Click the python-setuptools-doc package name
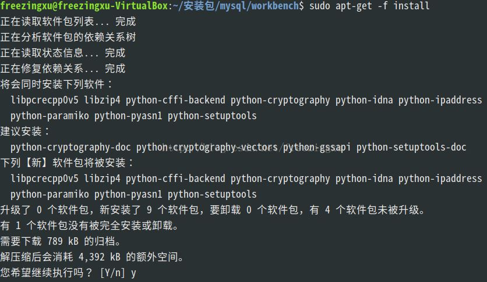This screenshot has height=282, width=487. click(x=411, y=147)
